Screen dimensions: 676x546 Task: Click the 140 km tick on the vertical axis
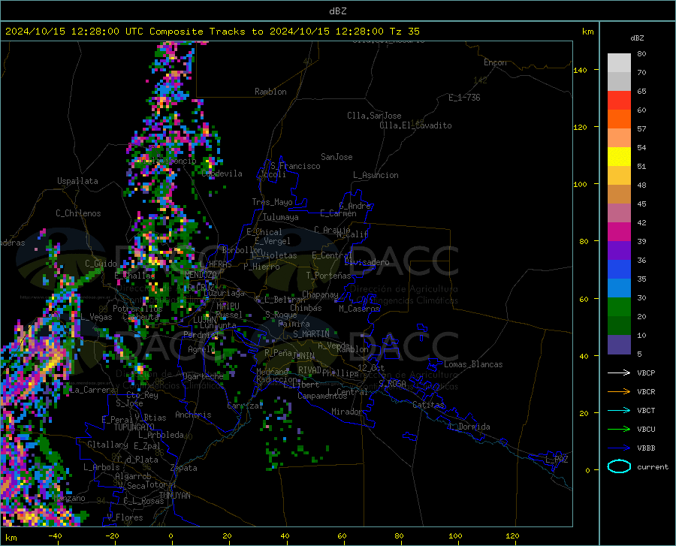point(580,70)
